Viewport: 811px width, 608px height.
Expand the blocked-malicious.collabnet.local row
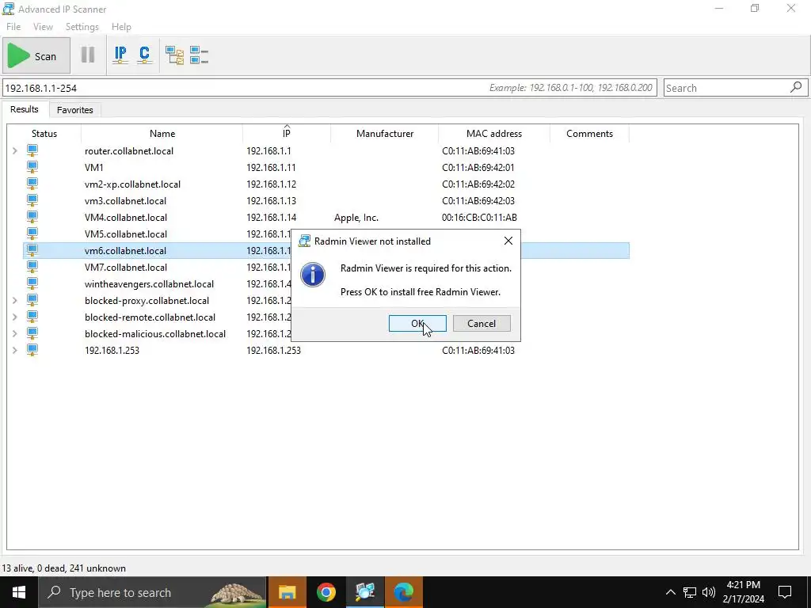pyautogui.click(x=15, y=333)
